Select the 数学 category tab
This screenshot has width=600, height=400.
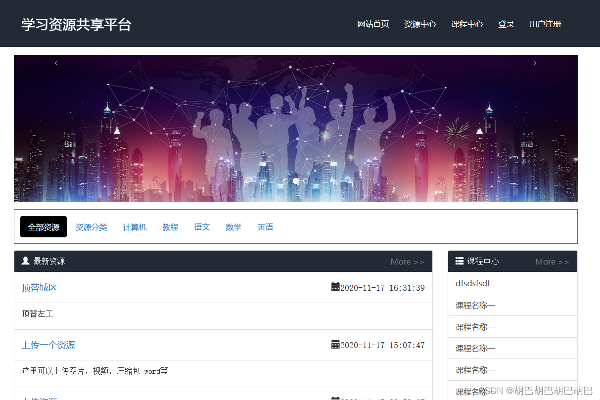[x=233, y=227]
